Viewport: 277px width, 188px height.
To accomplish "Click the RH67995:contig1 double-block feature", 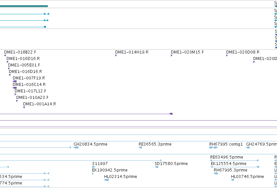I will [x=214, y=147].
